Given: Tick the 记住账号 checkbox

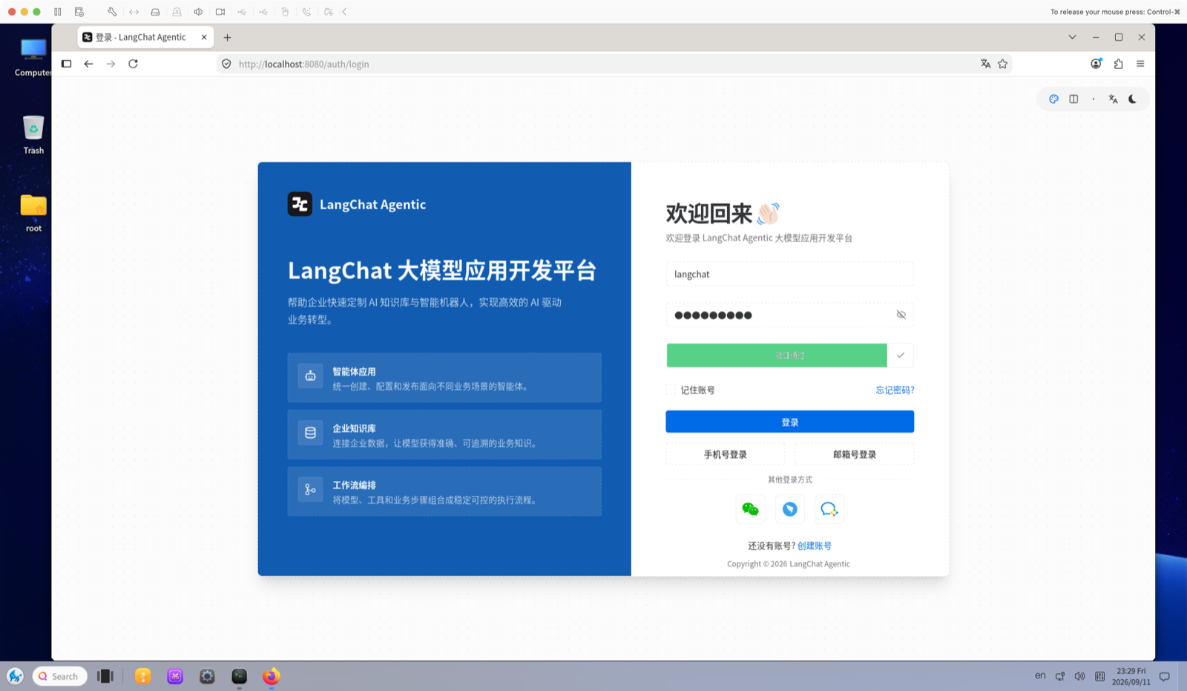Looking at the screenshot, I should [x=671, y=390].
